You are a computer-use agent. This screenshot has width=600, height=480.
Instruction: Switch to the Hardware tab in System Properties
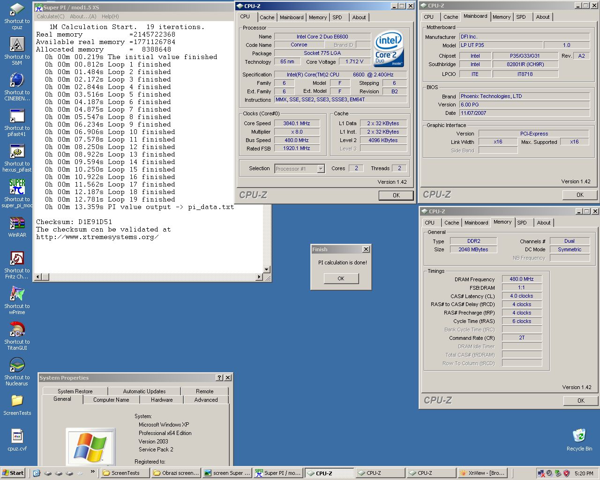[162, 400]
